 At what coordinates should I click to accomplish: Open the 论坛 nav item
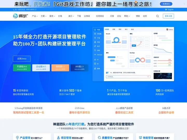119,16
